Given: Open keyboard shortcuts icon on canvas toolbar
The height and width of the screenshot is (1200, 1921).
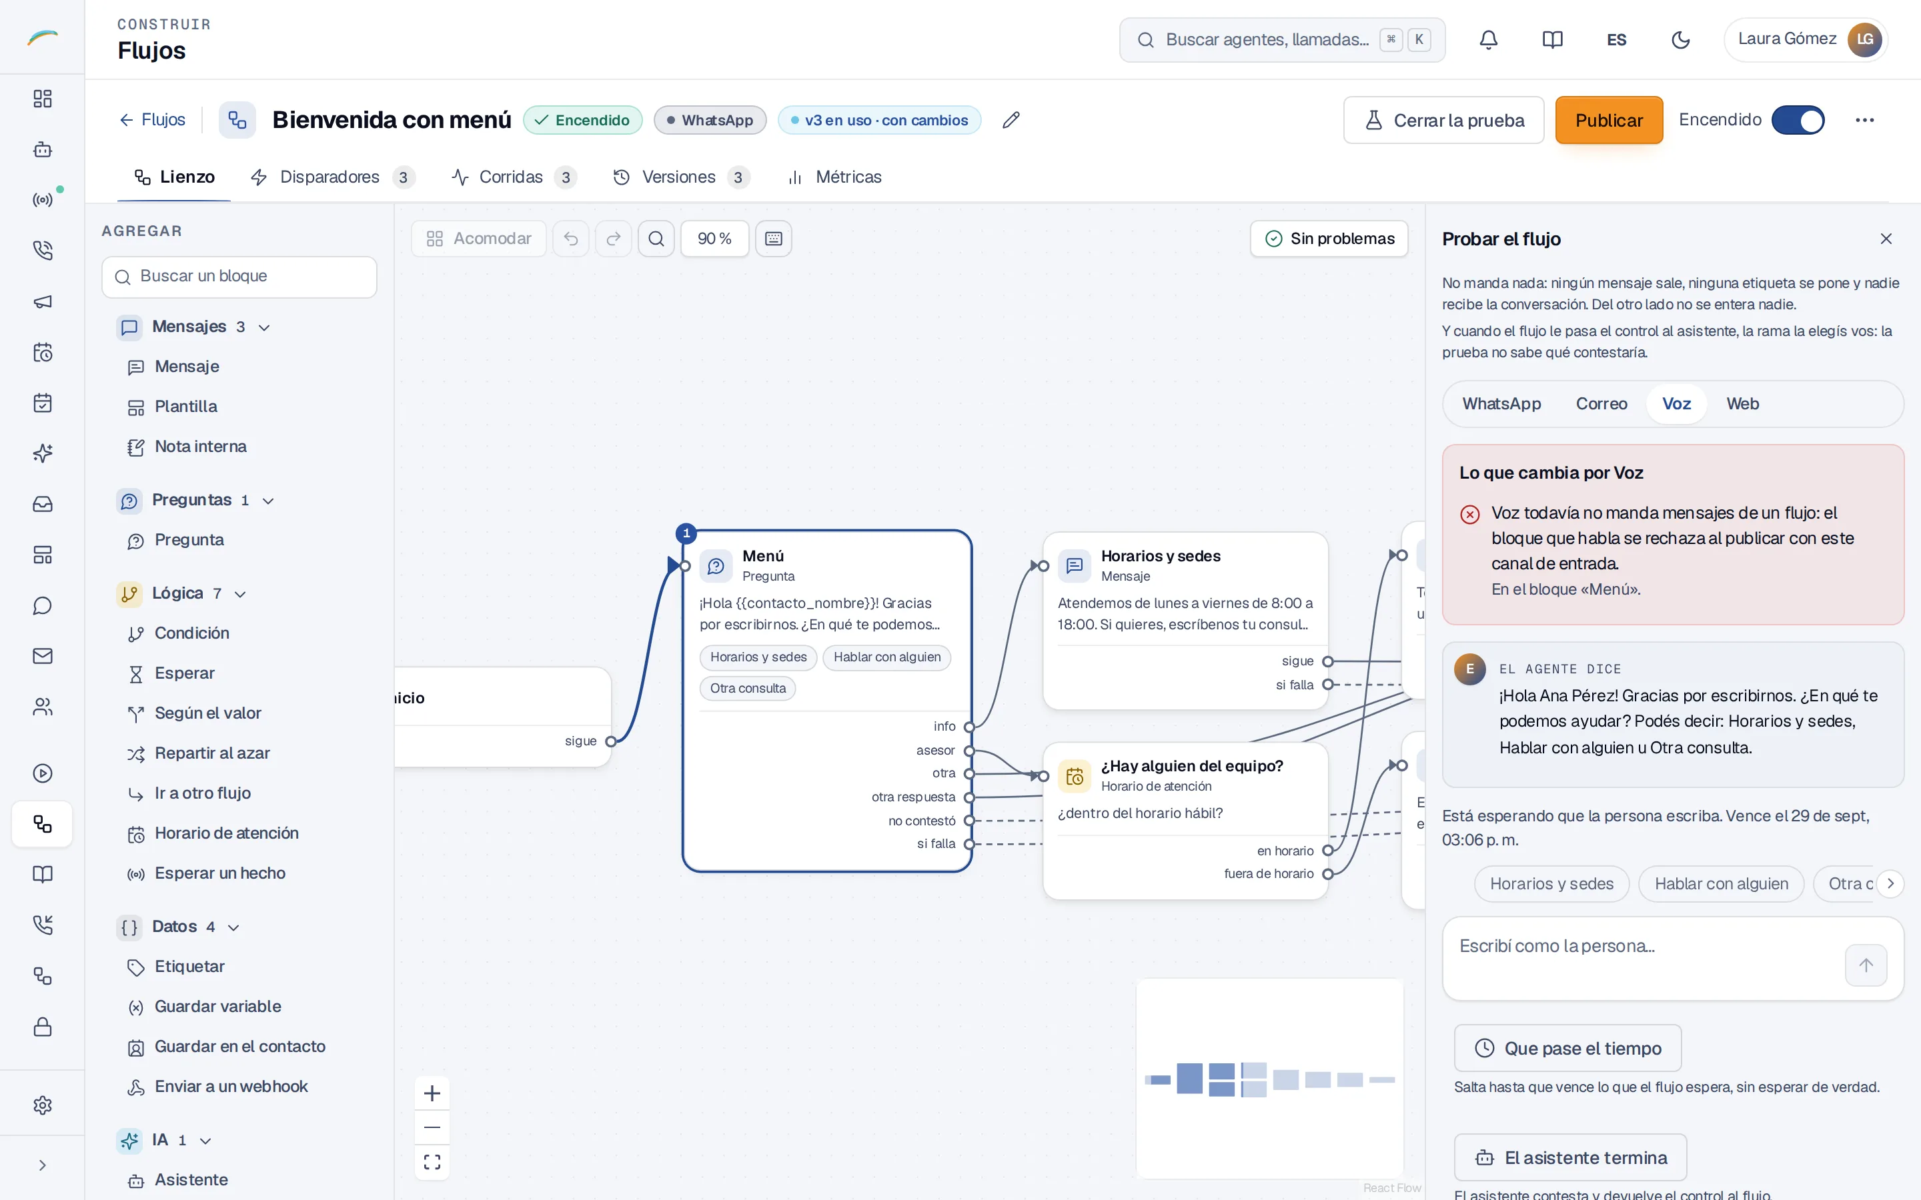Looking at the screenshot, I should [774, 239].
